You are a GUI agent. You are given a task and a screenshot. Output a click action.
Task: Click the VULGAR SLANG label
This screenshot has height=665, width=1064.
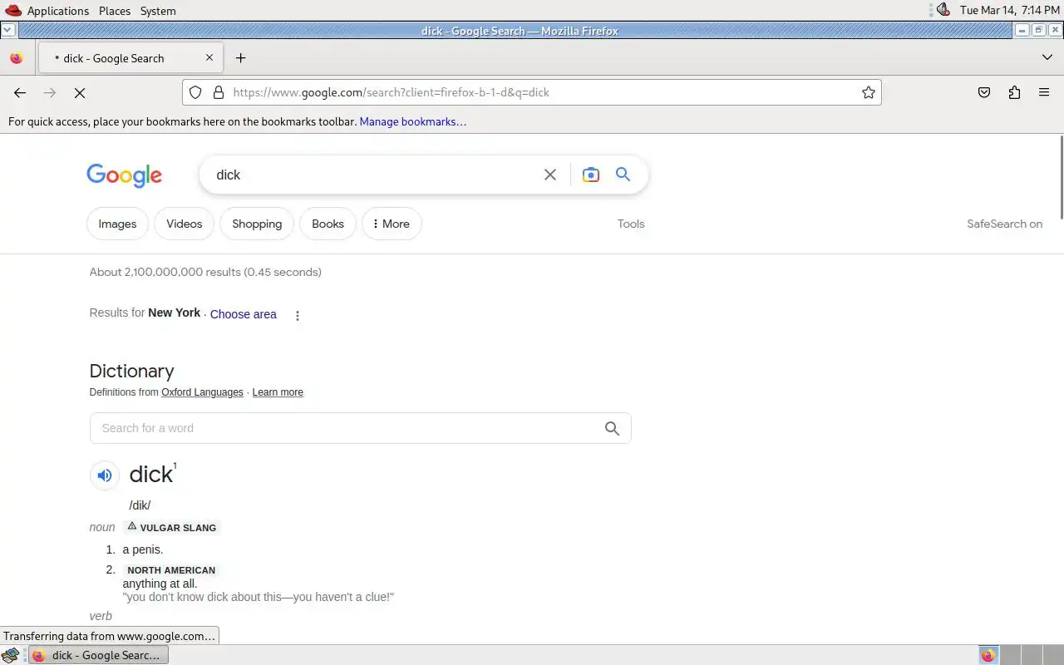tap(172, 527)
